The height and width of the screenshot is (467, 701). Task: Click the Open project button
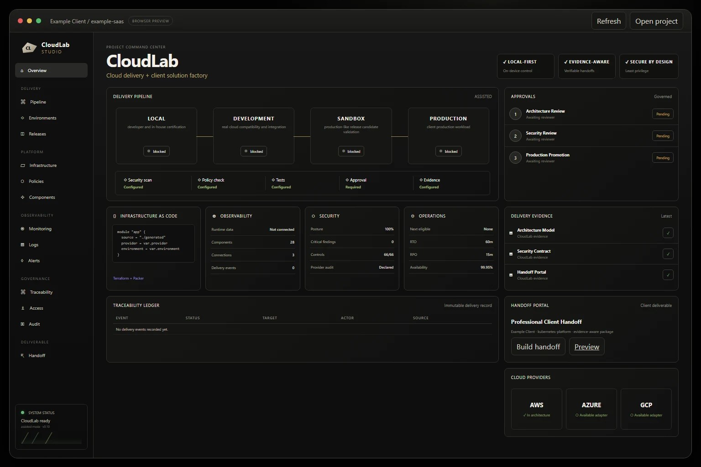coord(656,21)
